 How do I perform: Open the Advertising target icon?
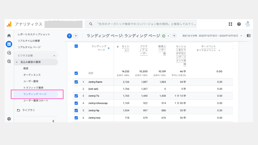coord(9,61)
